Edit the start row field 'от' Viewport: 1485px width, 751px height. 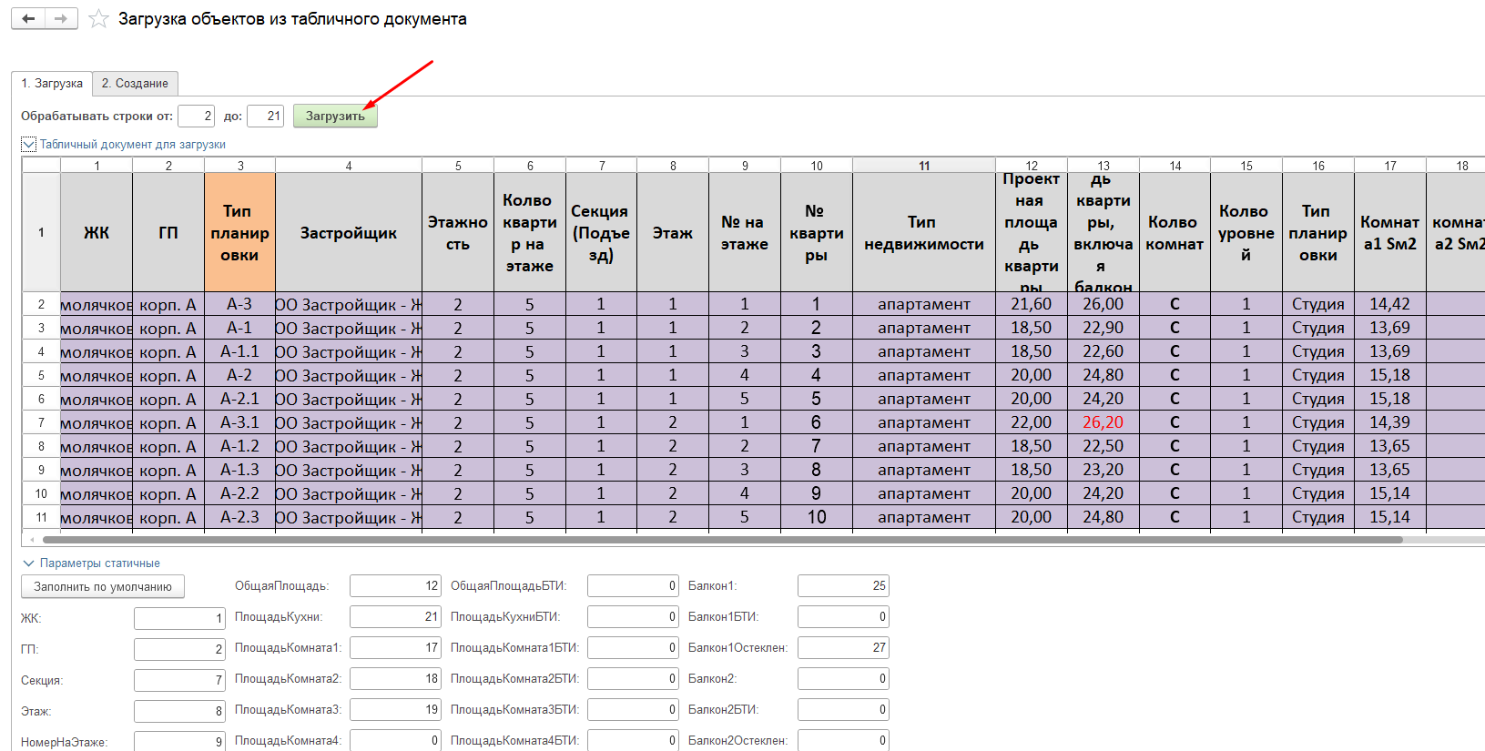pos(196,116)
